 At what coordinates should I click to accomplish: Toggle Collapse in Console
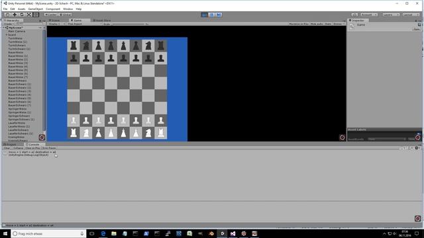tap(18, 148)
